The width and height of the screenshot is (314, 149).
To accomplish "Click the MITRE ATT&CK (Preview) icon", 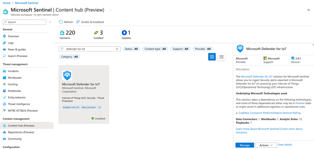I will click(x=4, y=111).
